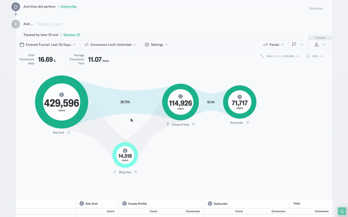This screenshot has width=348, height=217.
Task: Remove the Create Profile step X icon
Action: (193, 124)
